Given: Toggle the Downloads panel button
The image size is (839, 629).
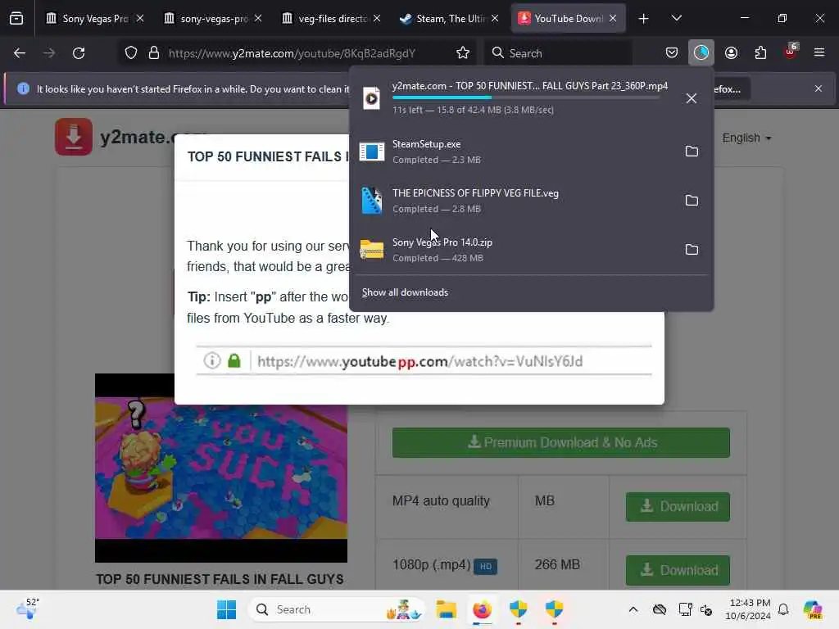Looking at the screenshot, I should tap(701, 53).
